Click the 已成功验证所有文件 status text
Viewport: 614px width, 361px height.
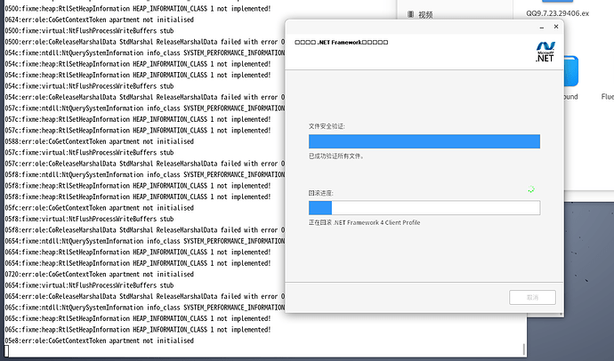tap(336, 156)
